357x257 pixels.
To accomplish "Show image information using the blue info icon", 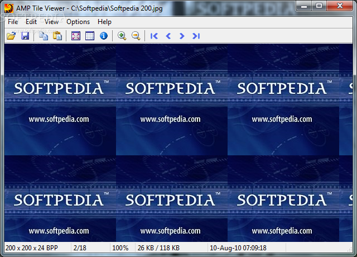I will pyautogui.click(x=104, y=36).
